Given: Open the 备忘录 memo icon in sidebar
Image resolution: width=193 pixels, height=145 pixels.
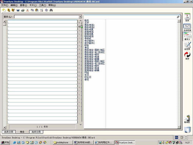Looking at the screenshot, I should click(187, 46).
